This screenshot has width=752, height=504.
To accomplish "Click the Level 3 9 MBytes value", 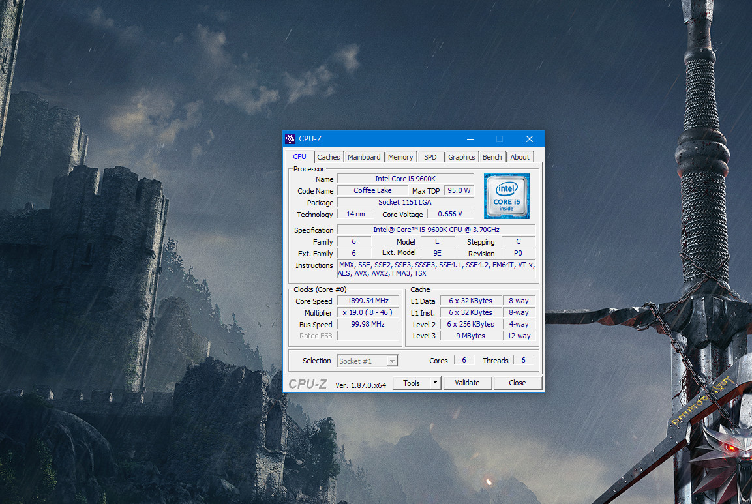I will [470, 336].
